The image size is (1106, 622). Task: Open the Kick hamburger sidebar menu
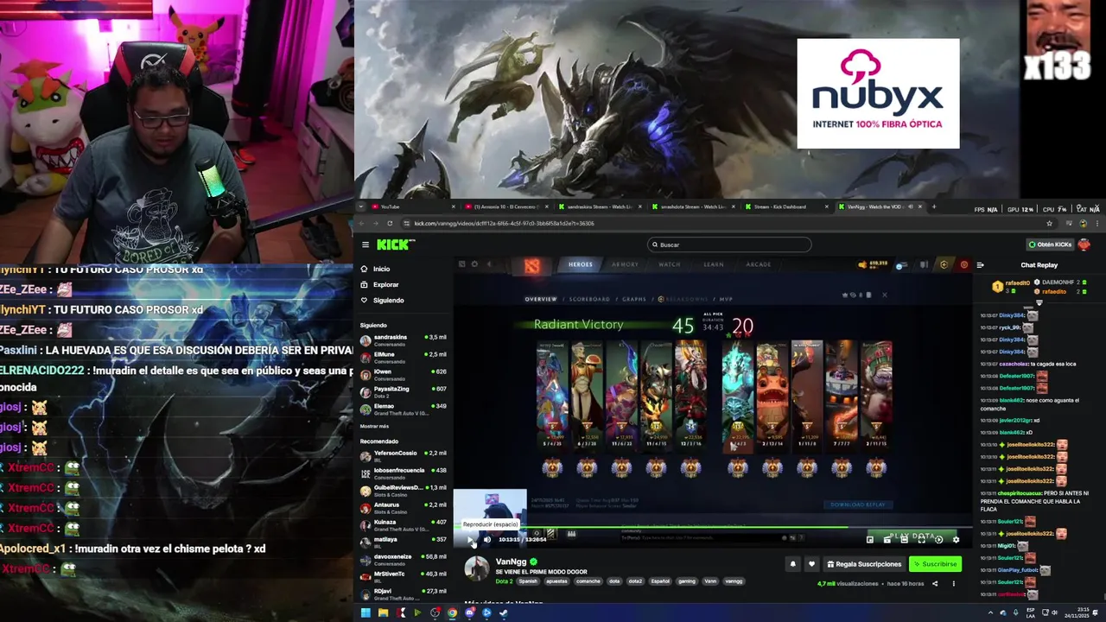365,244
